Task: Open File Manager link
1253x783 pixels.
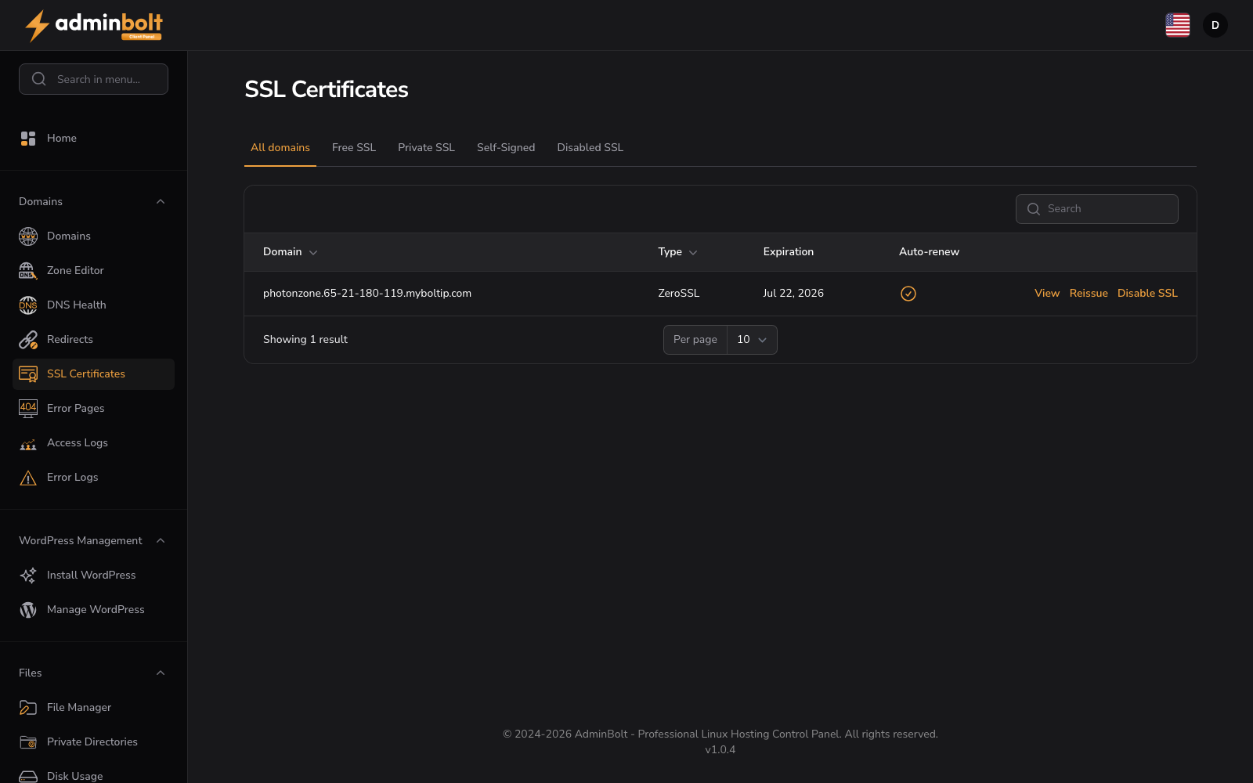Action: [93, 708]
